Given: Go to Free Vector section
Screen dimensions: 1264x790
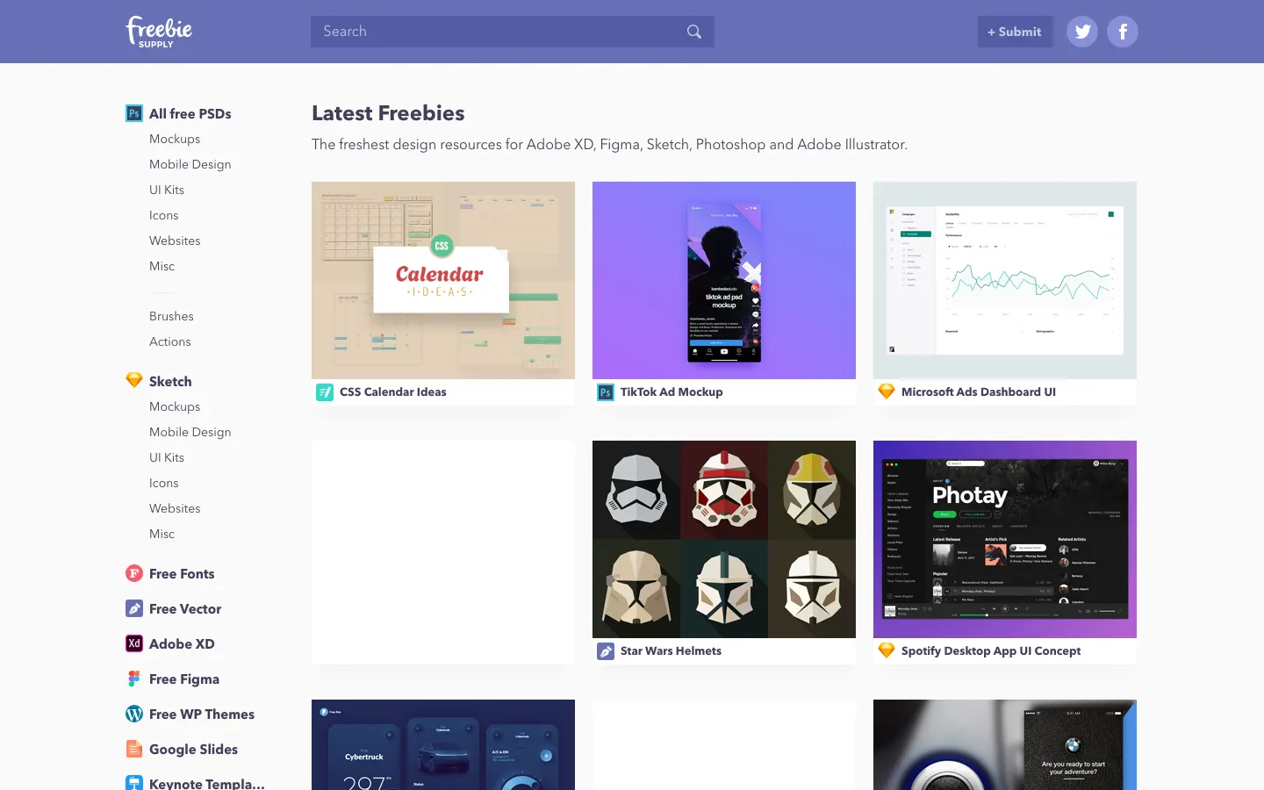Looking at the screenshot, I should (x=184, y=608).
